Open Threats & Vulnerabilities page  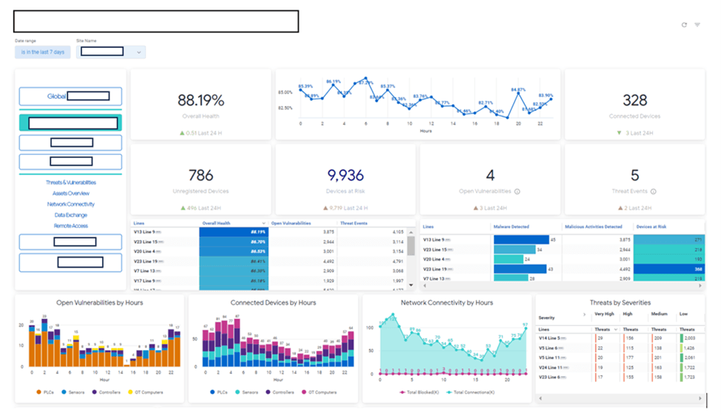[71, 182]
